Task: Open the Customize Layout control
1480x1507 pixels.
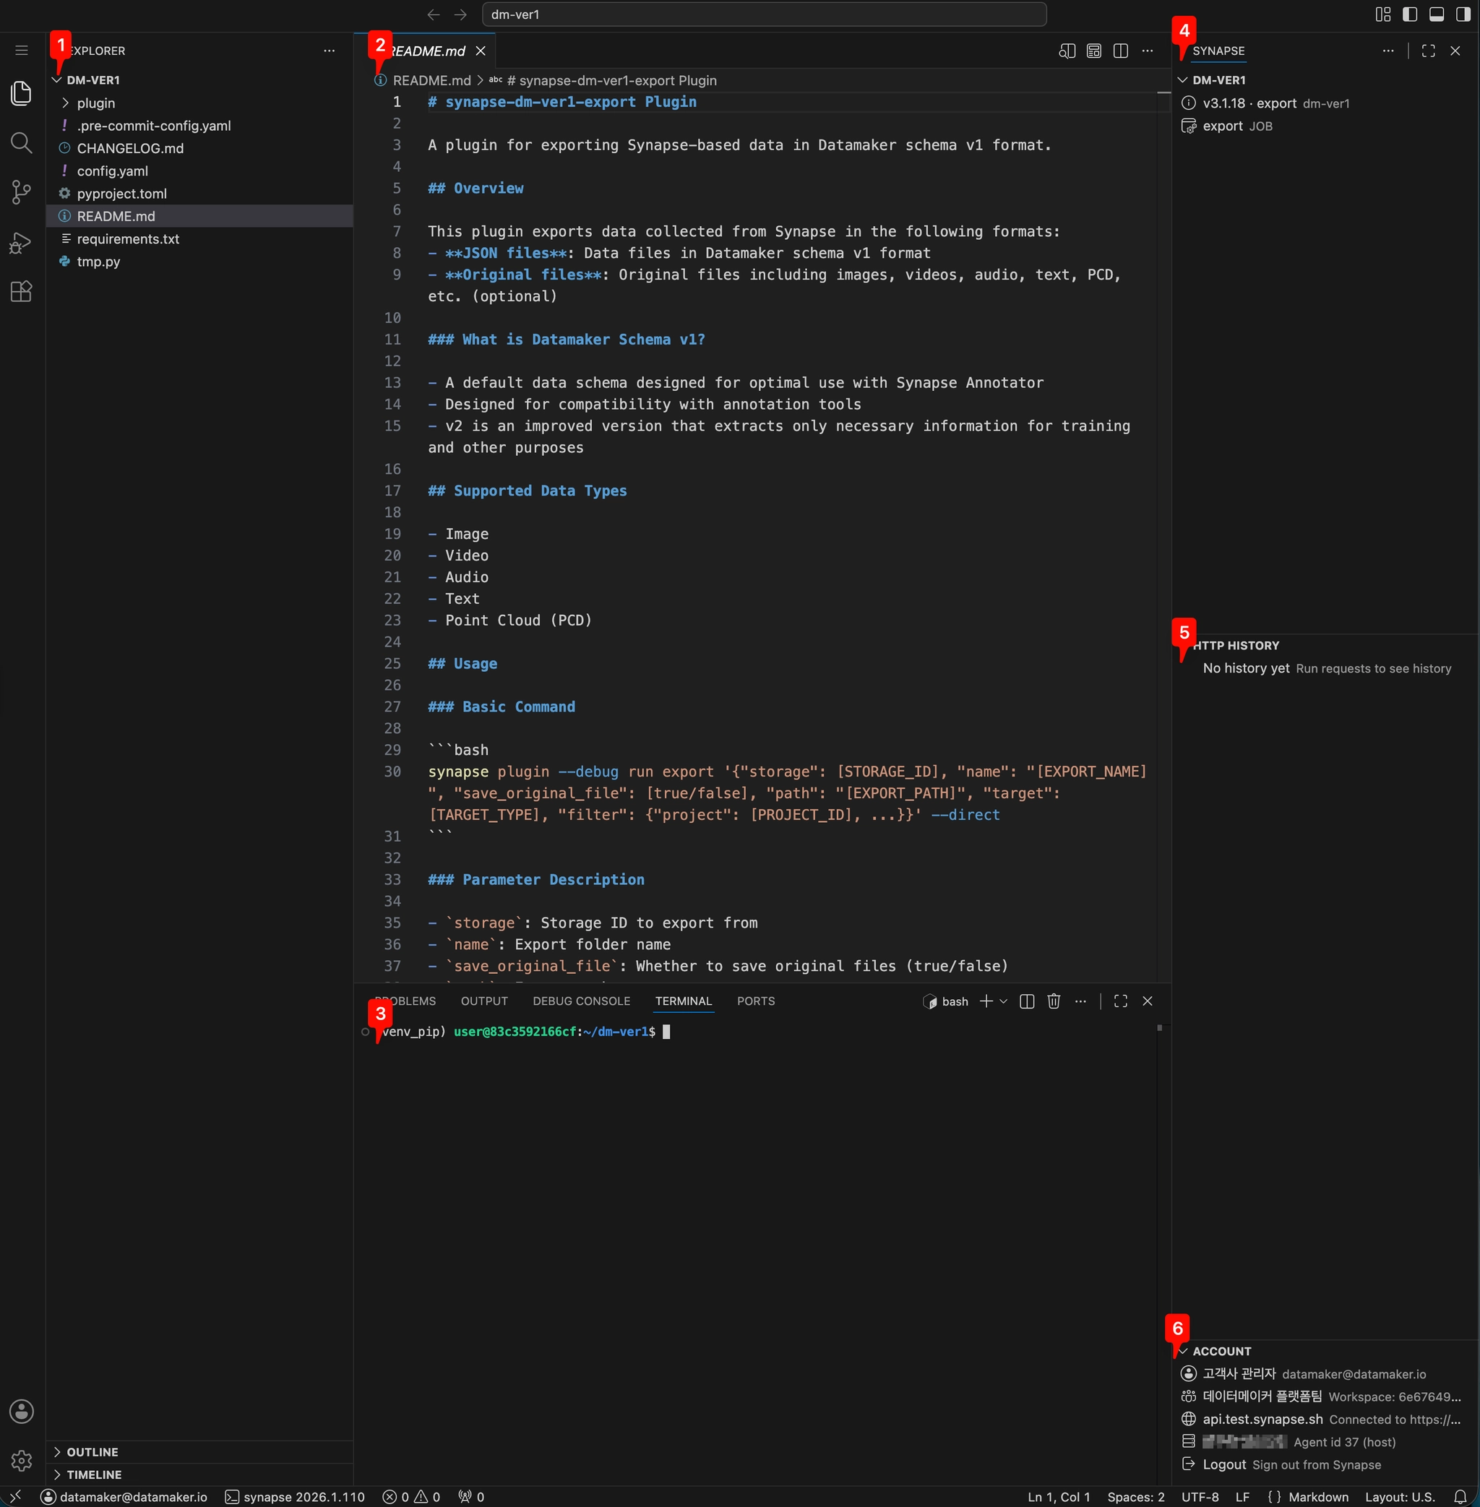Action: point(1383,14)
